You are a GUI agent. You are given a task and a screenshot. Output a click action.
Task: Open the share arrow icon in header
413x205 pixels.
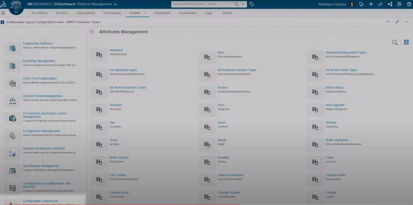(380, 4)
